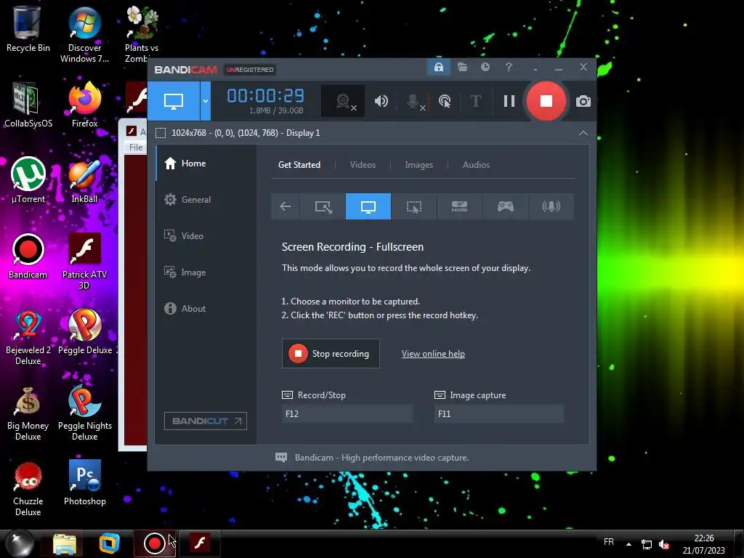This screenshot has width=744, height=558.
Task: Open the output folder icon in Bandicam
Action: coord(462,67)
